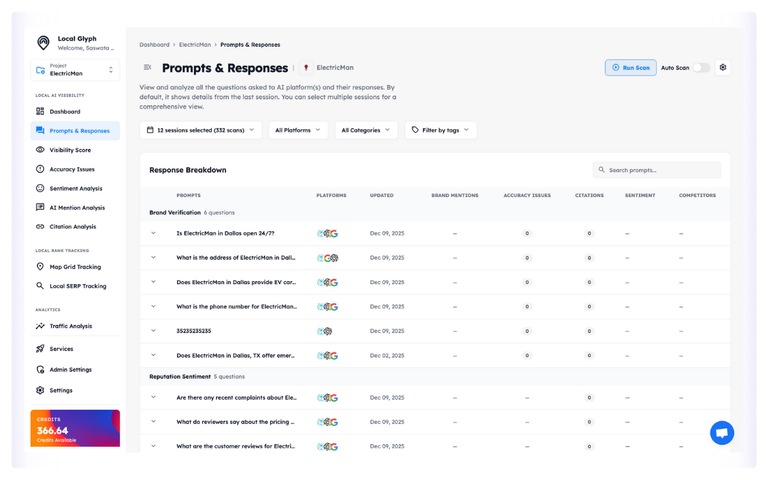This screenshot has width=768, height=480.
Task: Click the Services rocket icon
Action: (40, 349)
